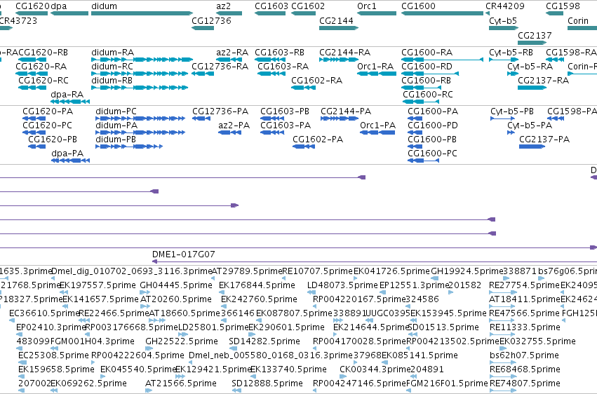Viewport: 597px width, 394px height.
Task: Select the didum-PC protein label
Action: tap(116, 111)
